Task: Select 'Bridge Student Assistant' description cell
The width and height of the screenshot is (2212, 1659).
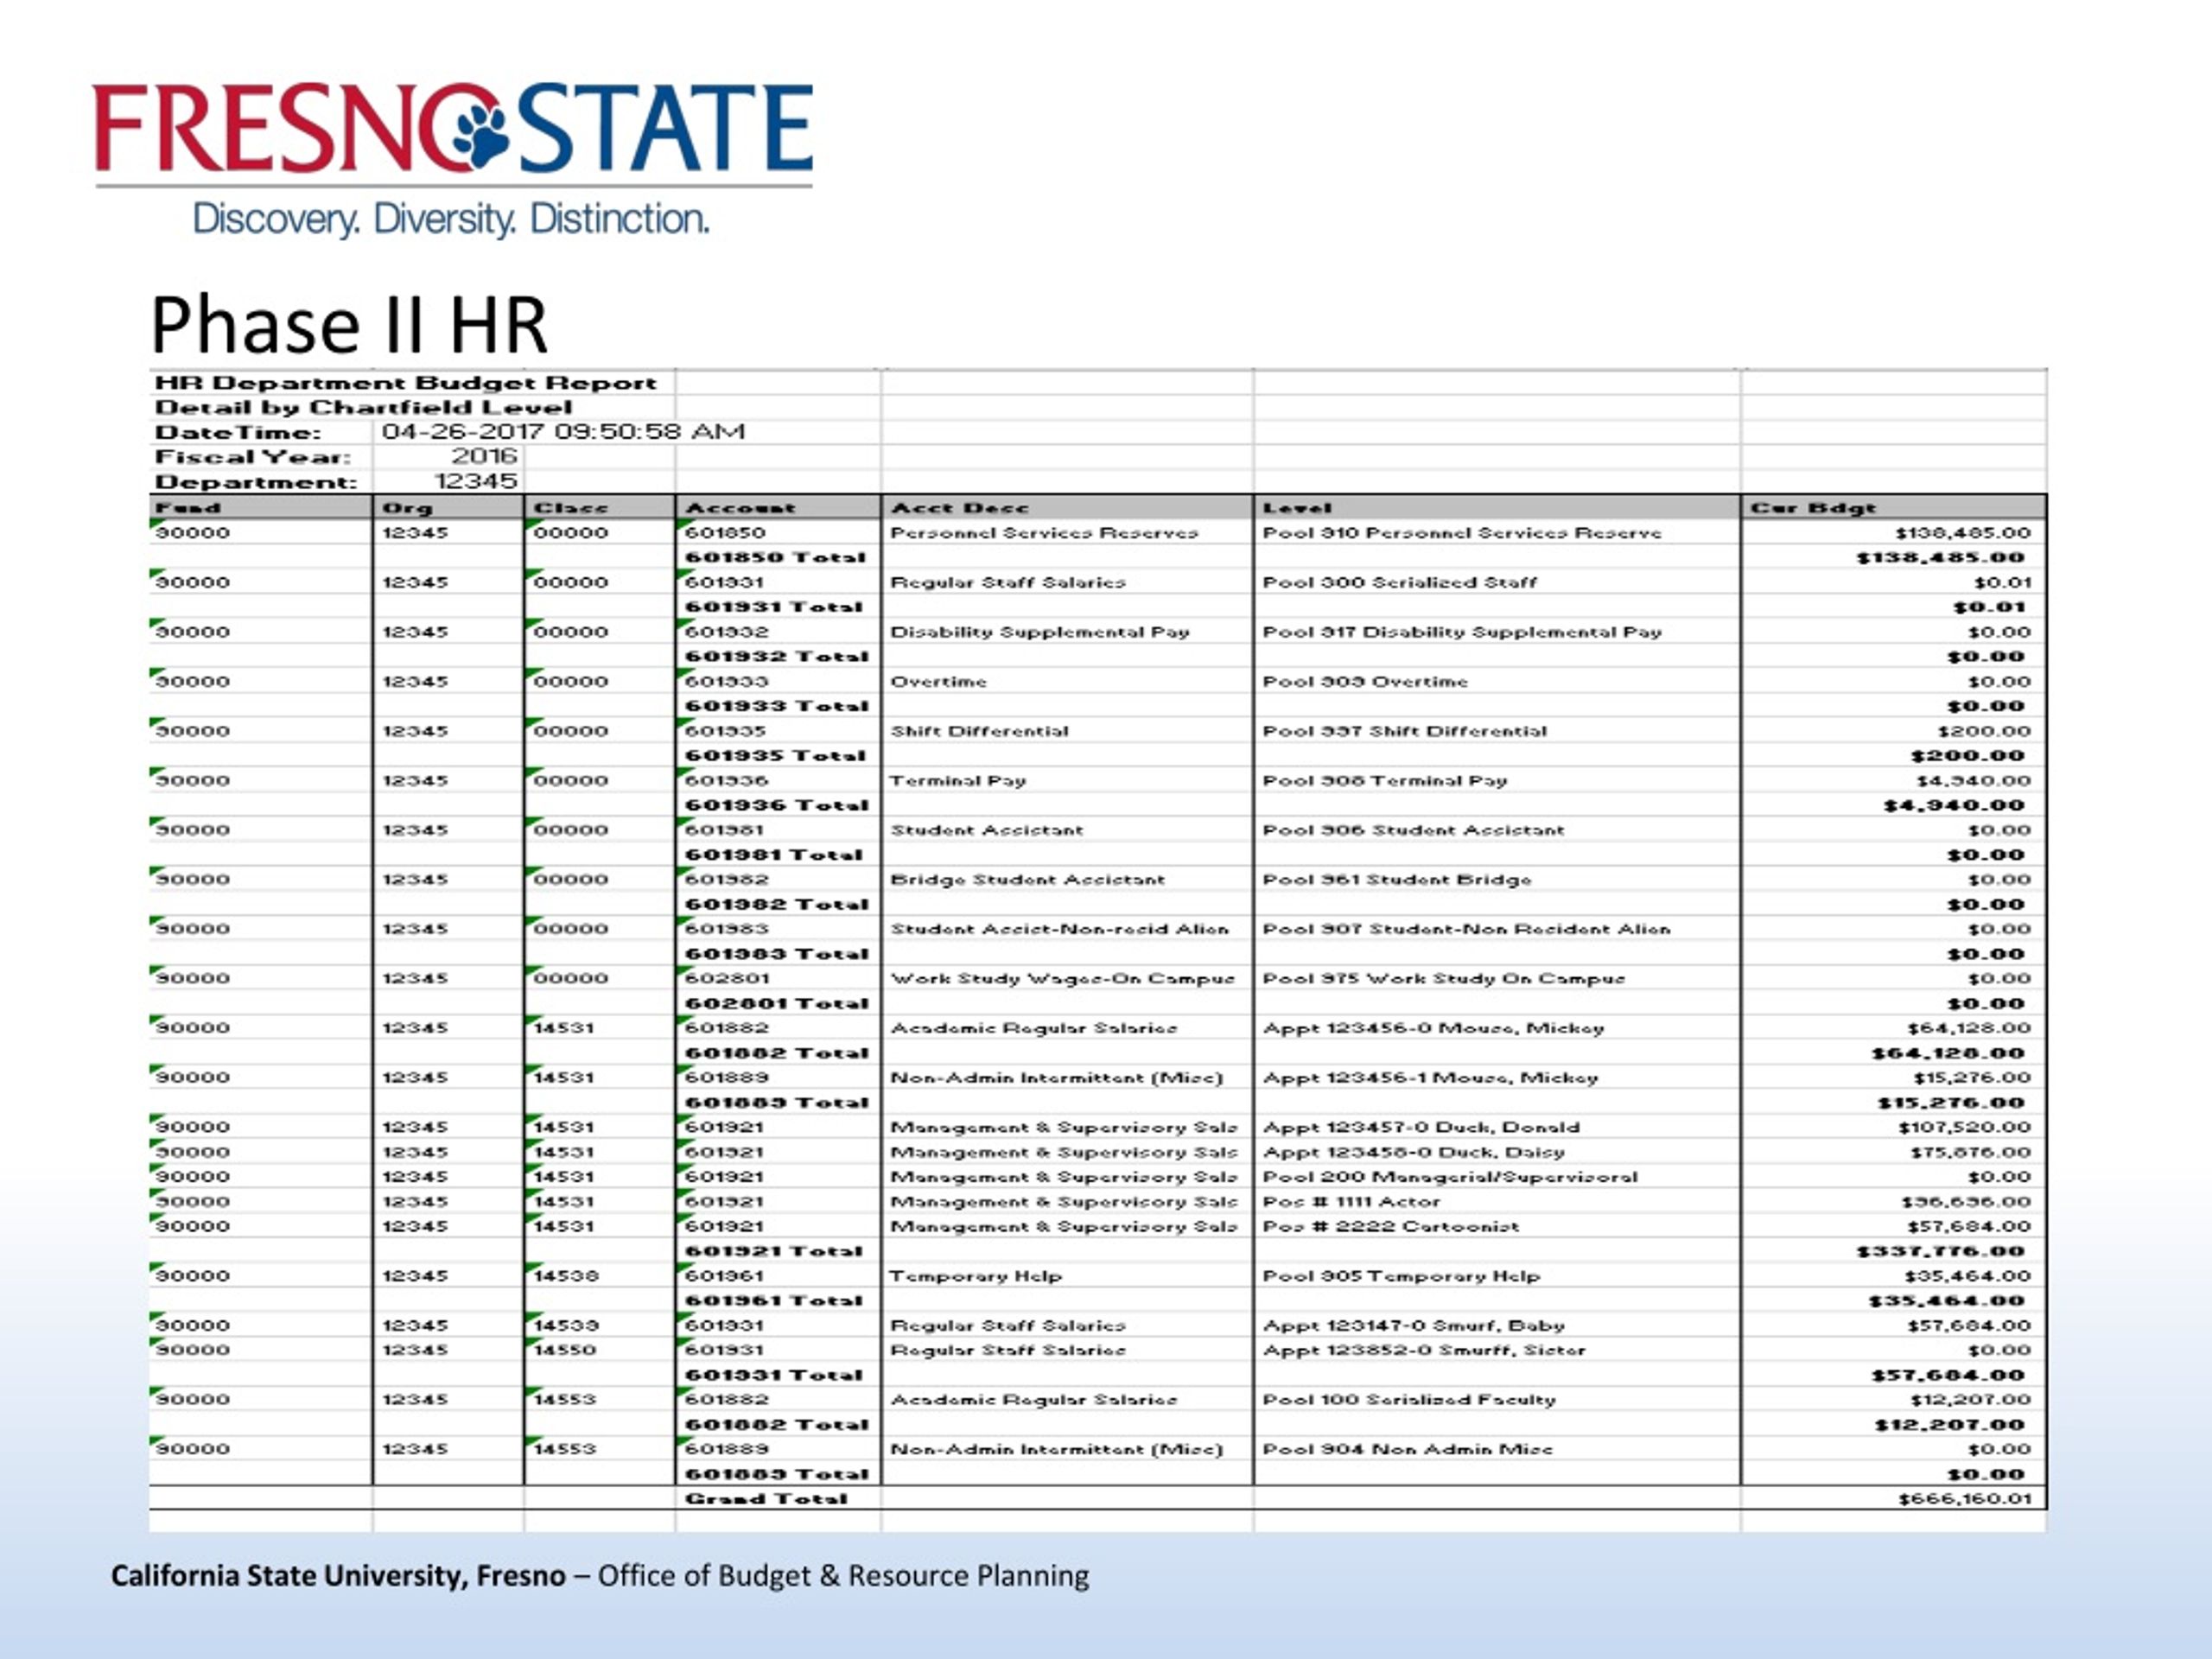Action: pos(1068,879)
